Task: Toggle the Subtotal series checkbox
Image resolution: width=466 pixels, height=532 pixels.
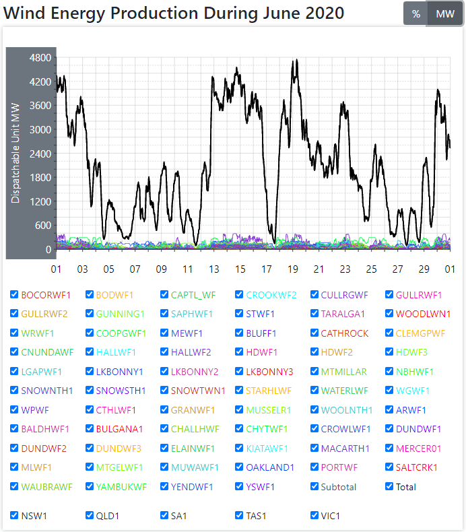Action: coord(315,486)
